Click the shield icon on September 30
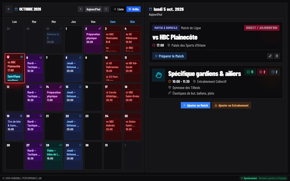 (x=61, y=29)
